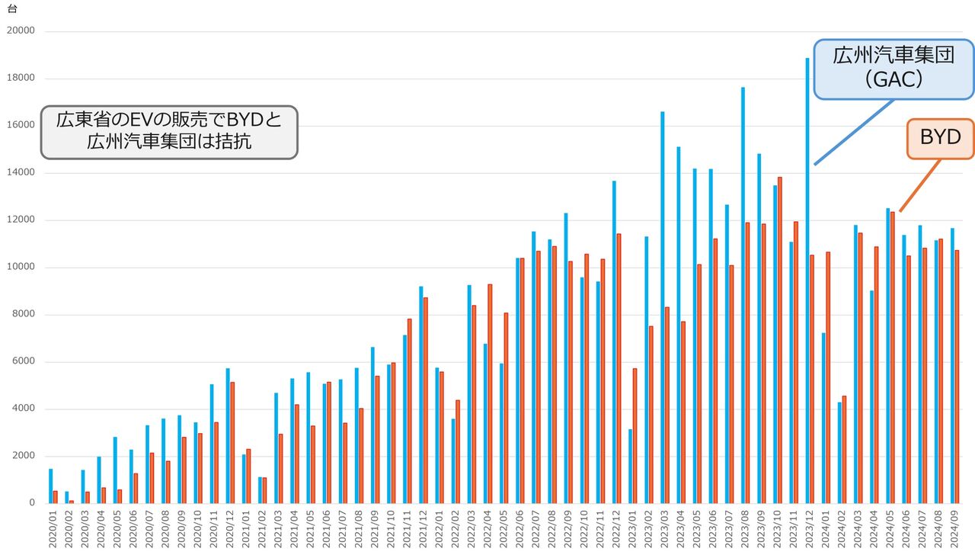
Task: Select the y-axis value 8000
Action: [x=23, y=315]
